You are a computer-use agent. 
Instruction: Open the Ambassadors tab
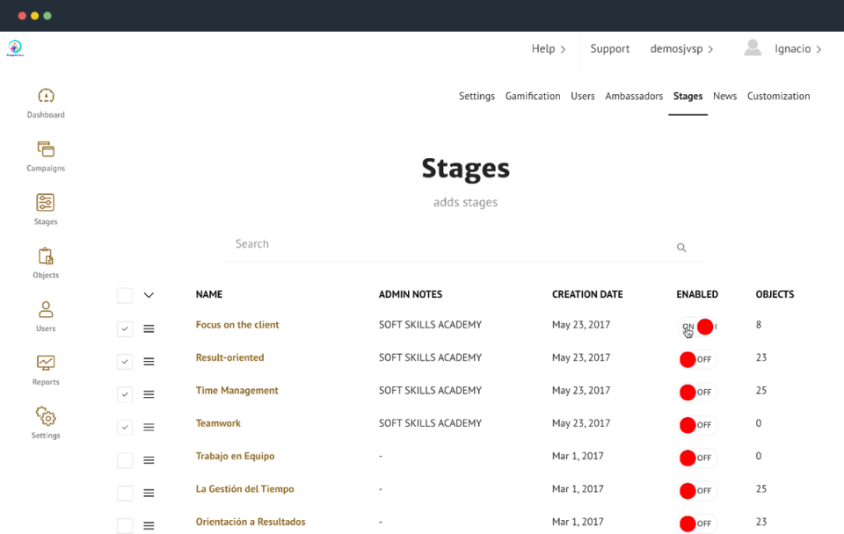point(634,96)
